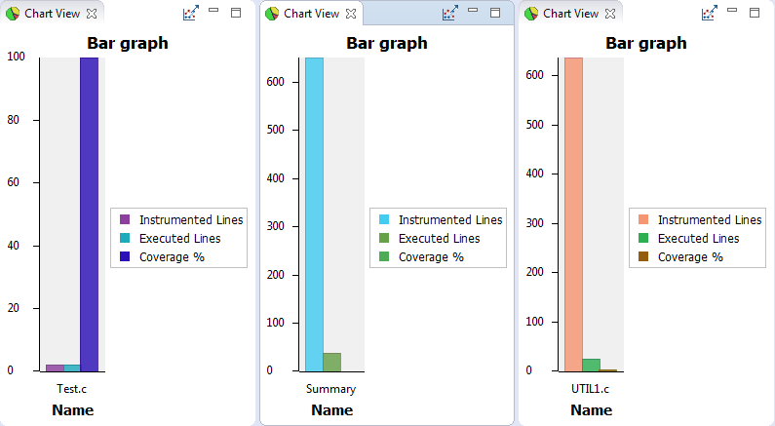
Task: Click the brown Coverage % swatch in UTIL1.c legend
Action: click(x=643, y=257)
